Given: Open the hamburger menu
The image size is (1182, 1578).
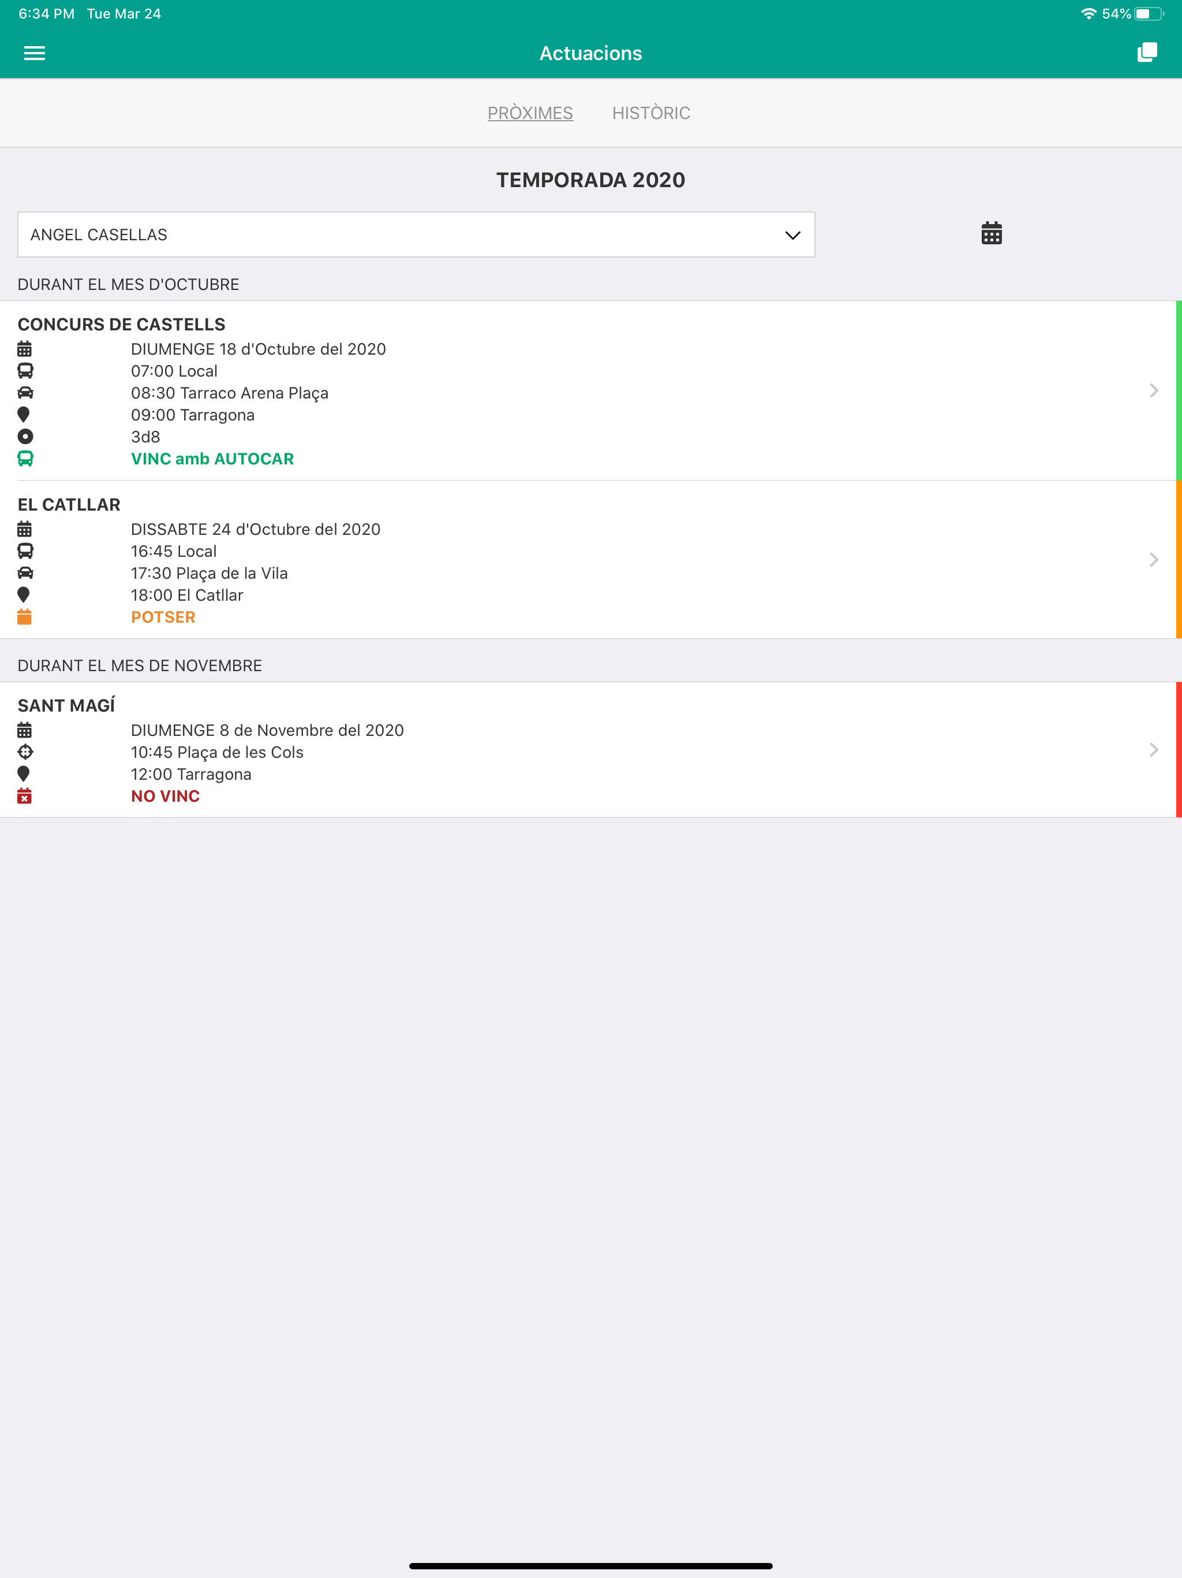Looking at the screenshot, I should click(x=34, y=53).
